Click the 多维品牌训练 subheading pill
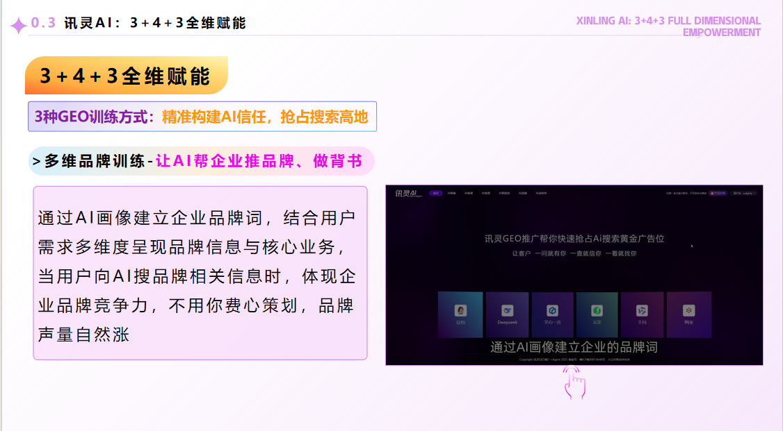 [201, 161]
